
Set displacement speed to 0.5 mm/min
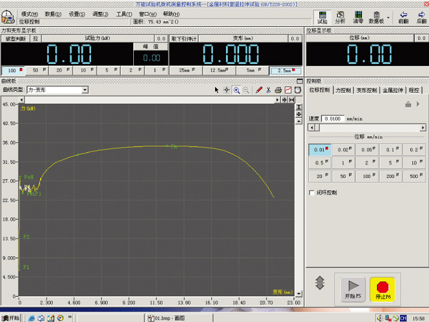[320, 163]
